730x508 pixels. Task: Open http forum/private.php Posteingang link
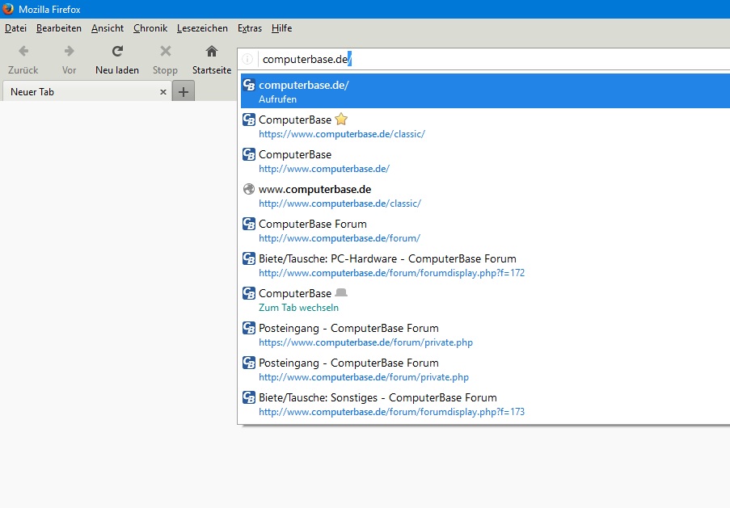364,377
